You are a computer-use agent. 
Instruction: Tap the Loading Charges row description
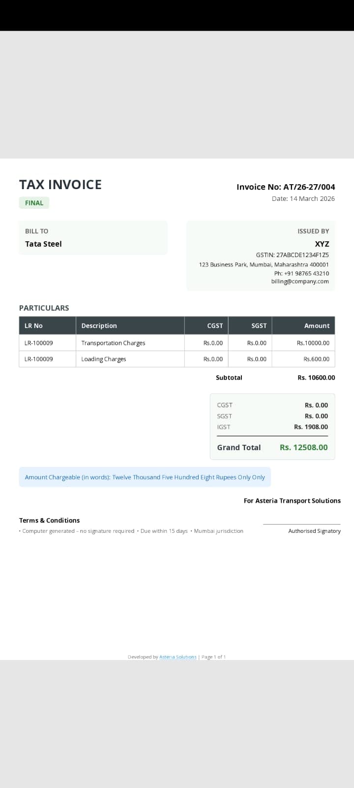click(x=104, y=359)
